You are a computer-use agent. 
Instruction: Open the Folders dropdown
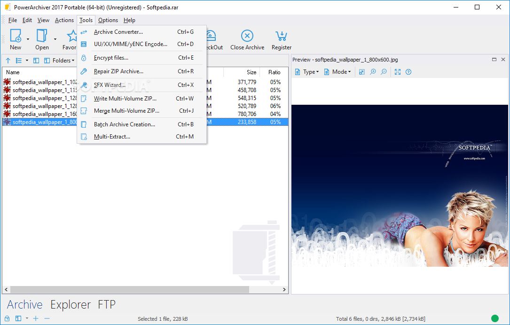[x=63, y=61]
